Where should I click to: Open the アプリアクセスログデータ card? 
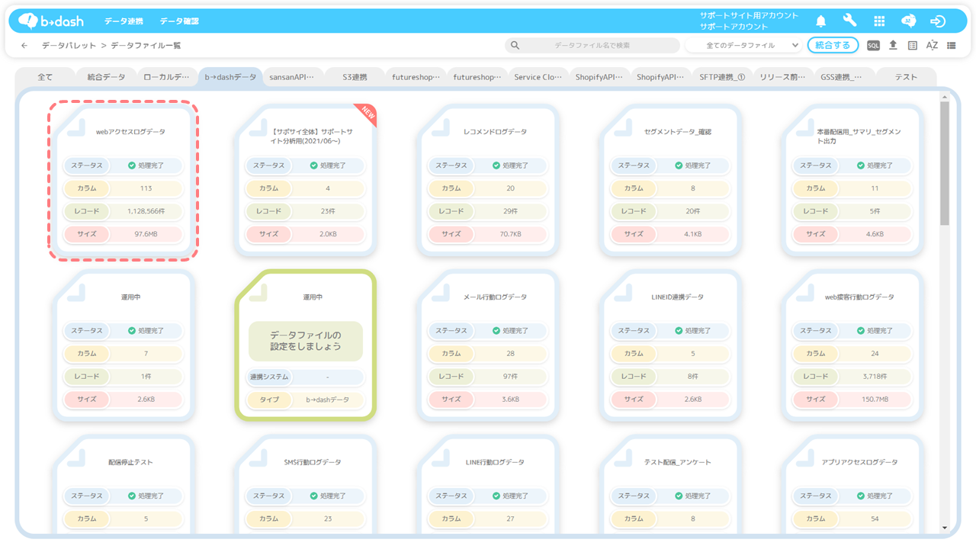853,486
